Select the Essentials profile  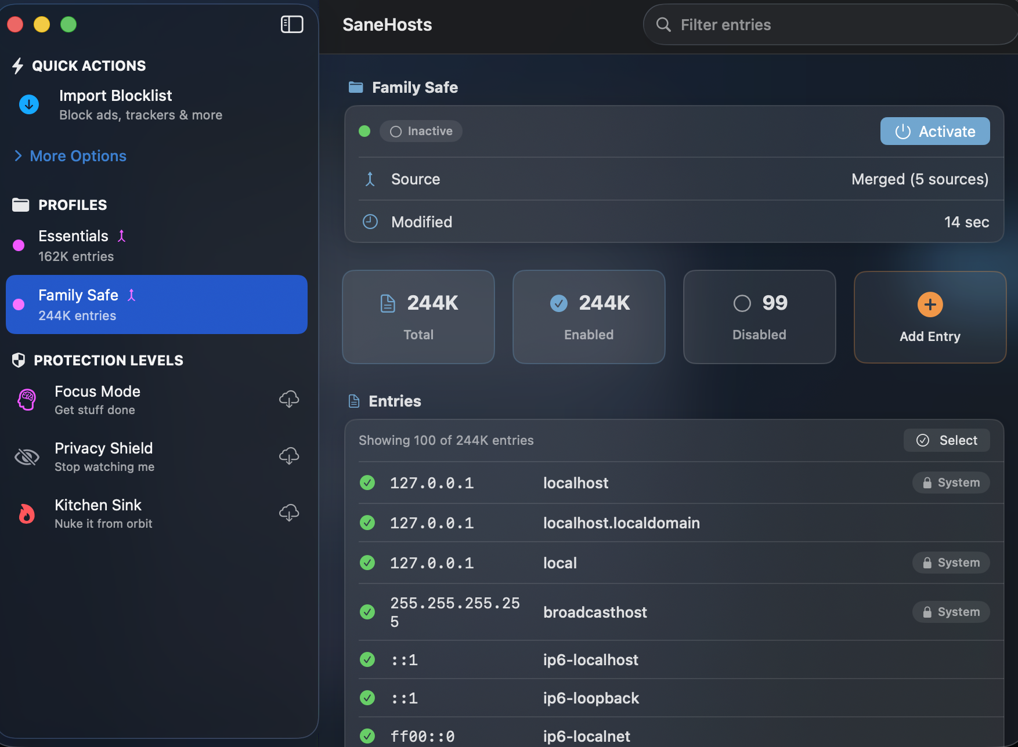[x=157, y=245]
